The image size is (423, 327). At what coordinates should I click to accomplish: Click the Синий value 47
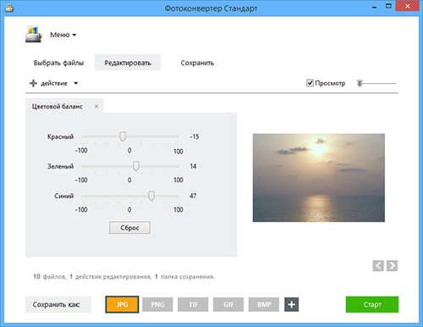click(x=193, y=196)
